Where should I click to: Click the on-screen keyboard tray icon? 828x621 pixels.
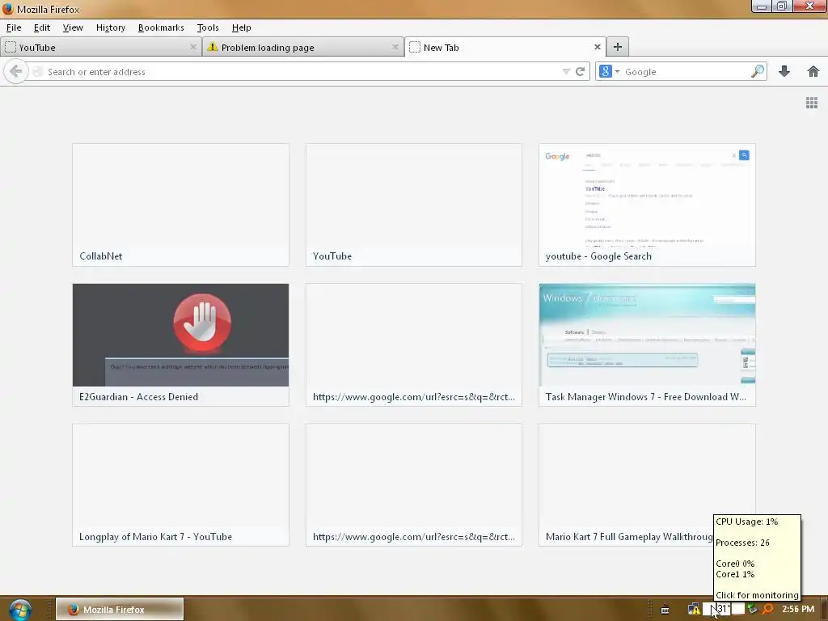665,610
